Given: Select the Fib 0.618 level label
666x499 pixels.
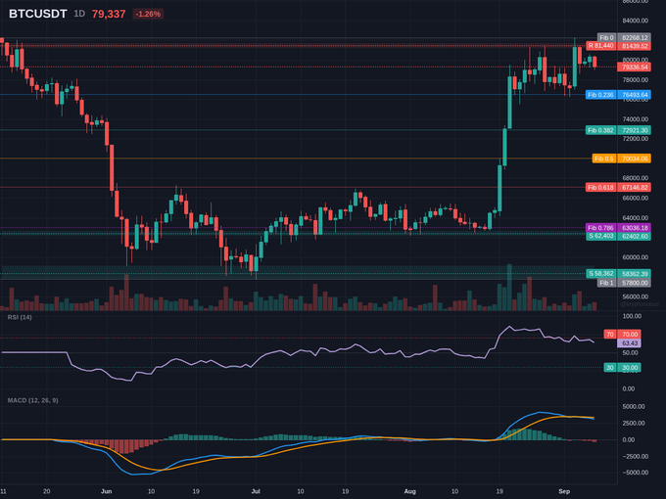Looking at the screenshot, I should [601, 187].
